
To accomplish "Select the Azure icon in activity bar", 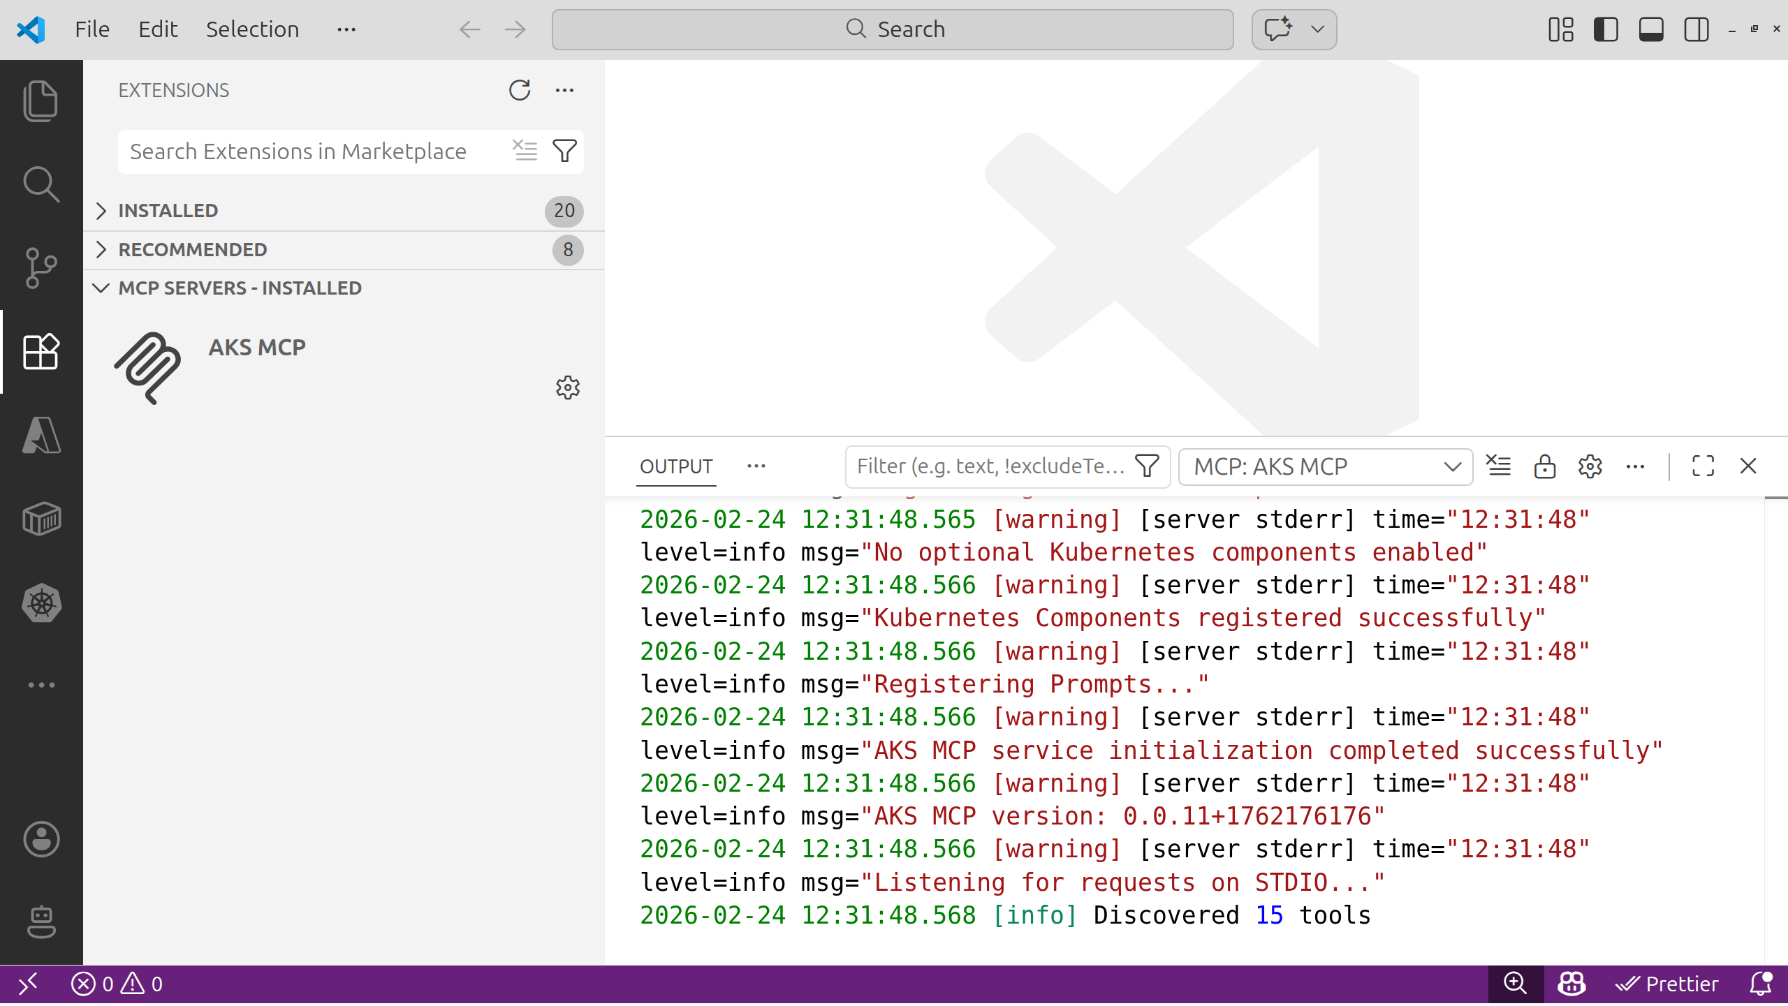I will [41, 435].
